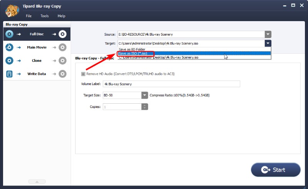Select Clone copy mode

tap(37, 61)
